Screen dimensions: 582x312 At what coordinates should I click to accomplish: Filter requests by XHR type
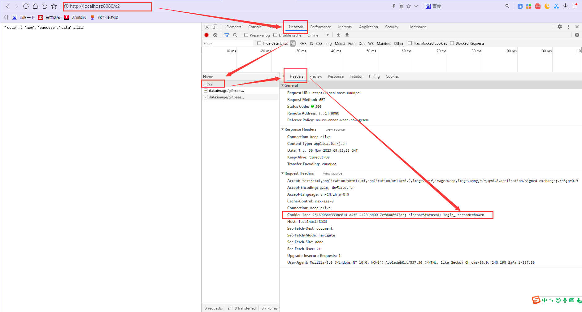pos(303,44)
